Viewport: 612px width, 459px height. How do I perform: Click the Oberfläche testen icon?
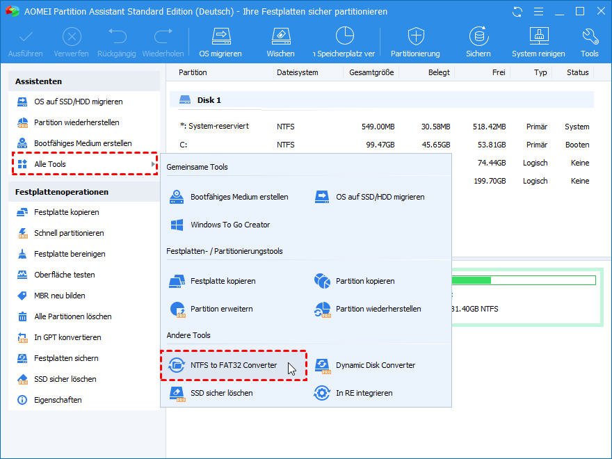22,275
